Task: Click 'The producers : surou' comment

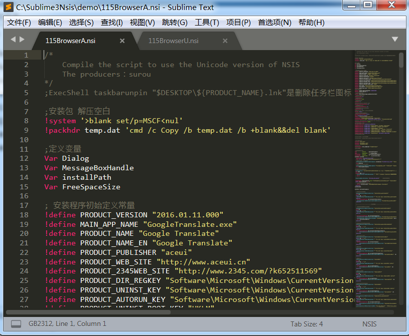Action: tap(107, 75)
